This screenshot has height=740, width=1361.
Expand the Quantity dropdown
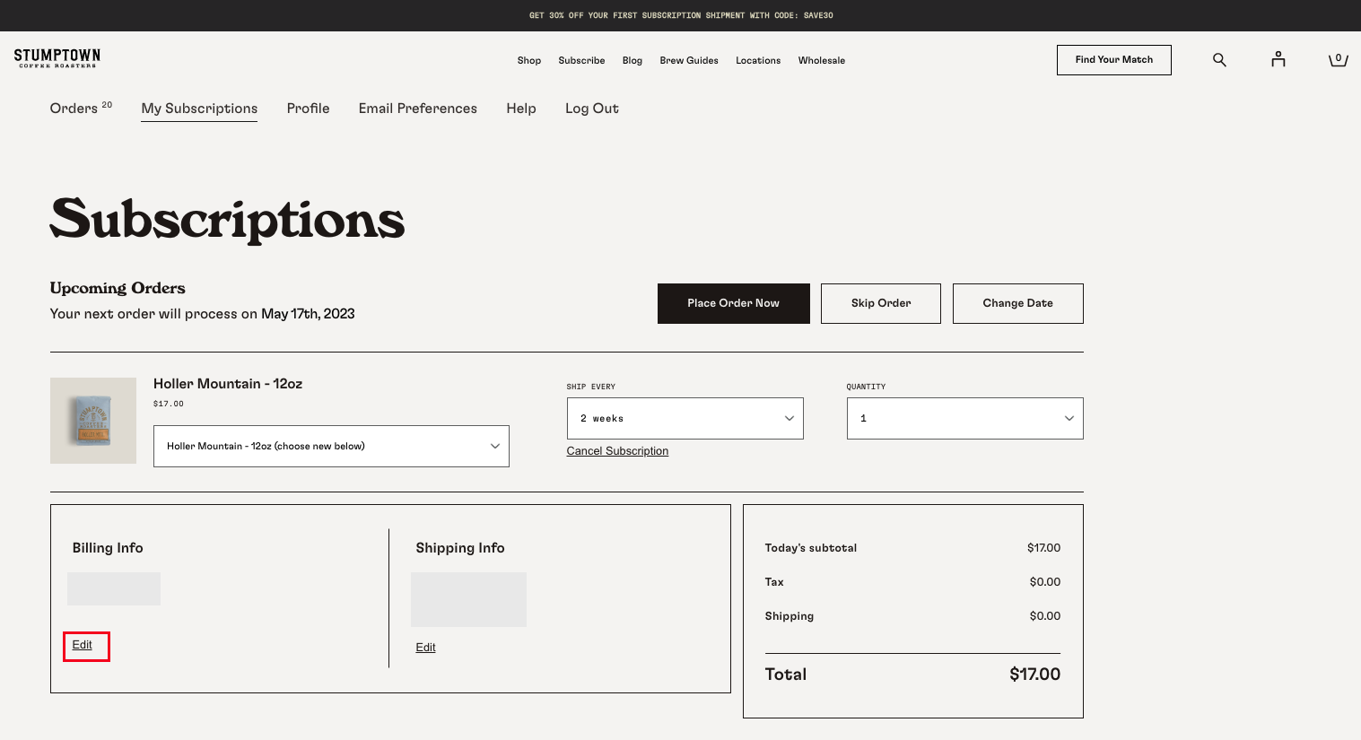pyautogui.click(x=965, y=418)
